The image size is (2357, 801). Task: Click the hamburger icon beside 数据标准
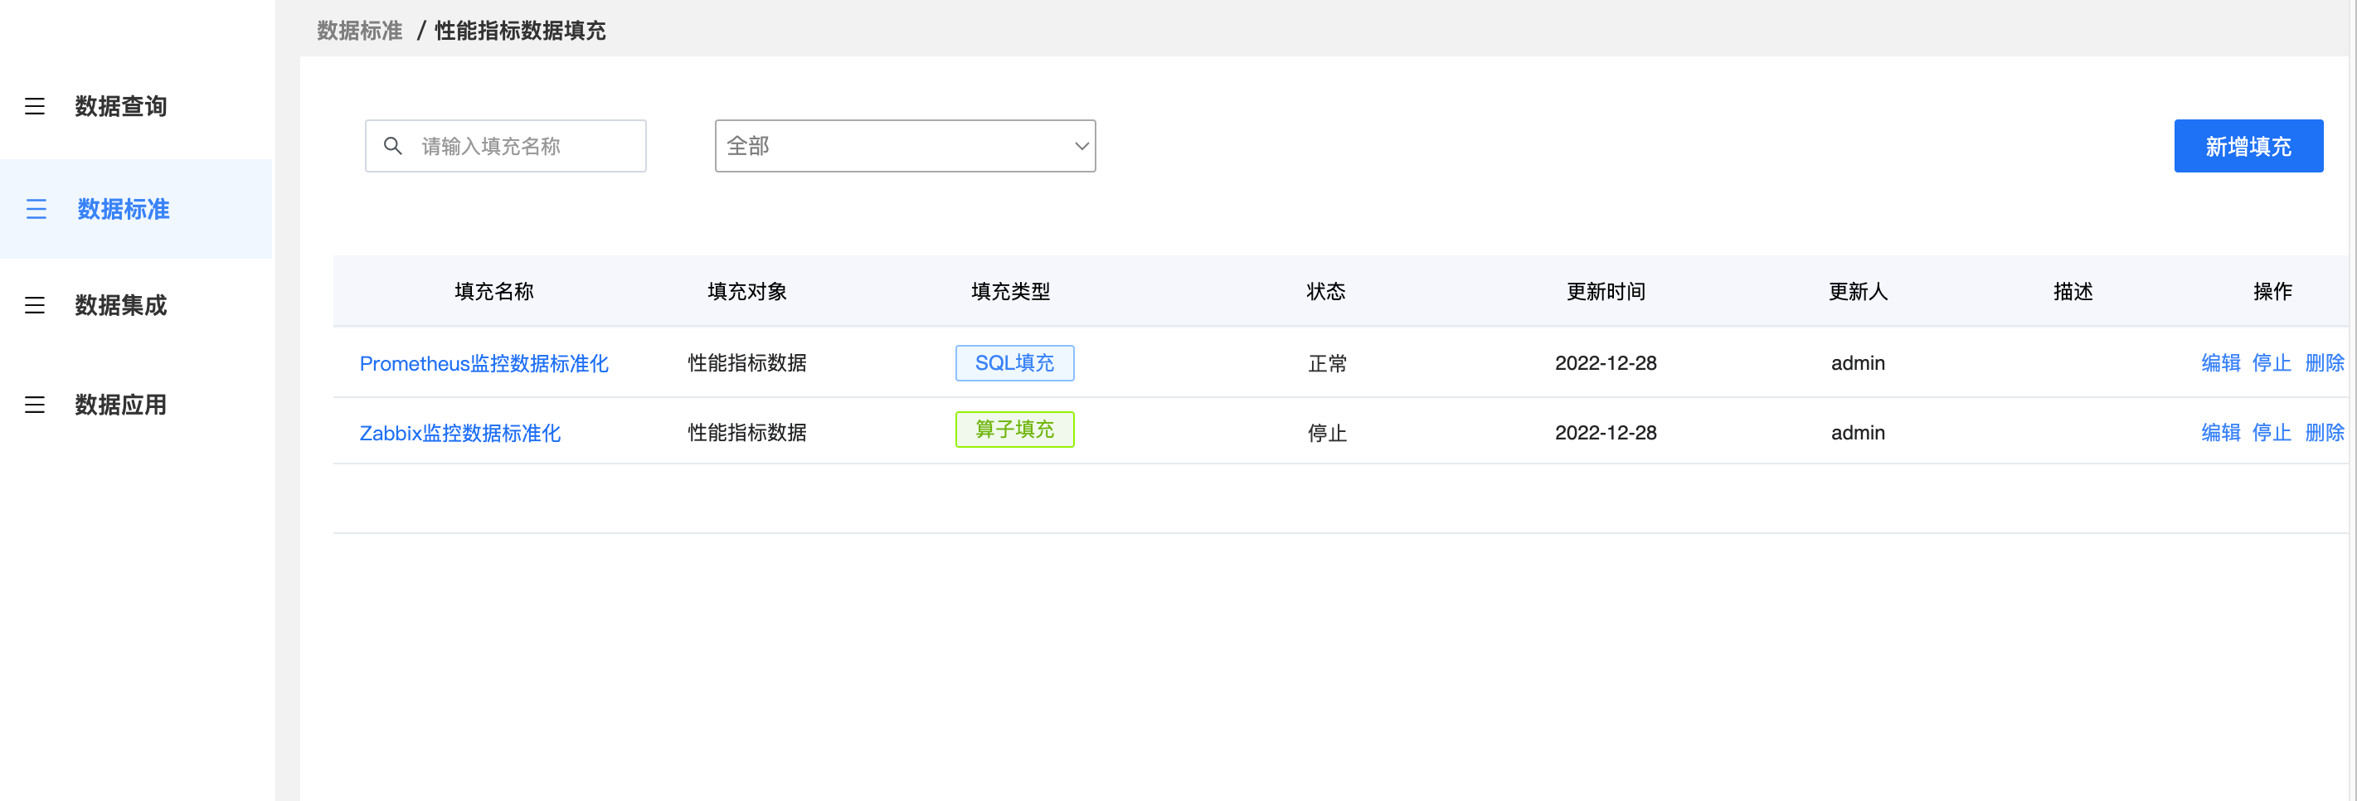(x=36, y=208)
